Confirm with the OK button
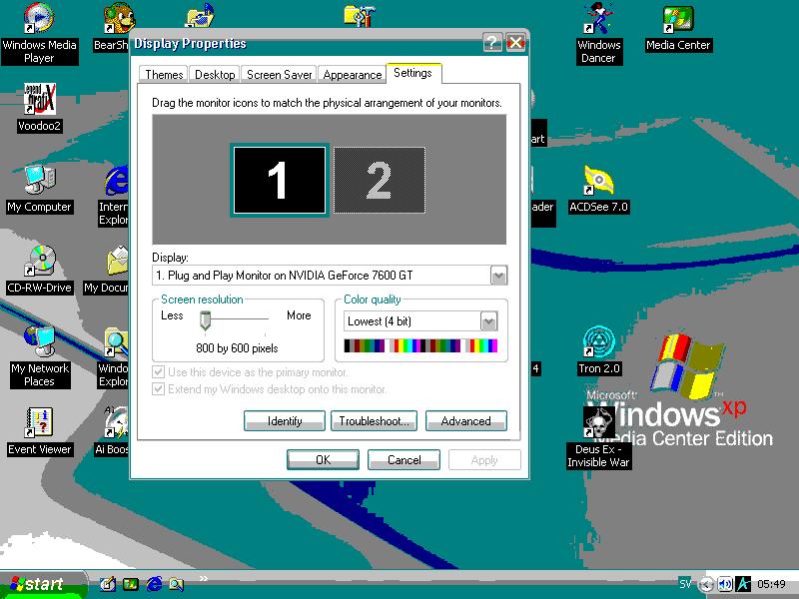799x599 pixels. tap(323, 459)
